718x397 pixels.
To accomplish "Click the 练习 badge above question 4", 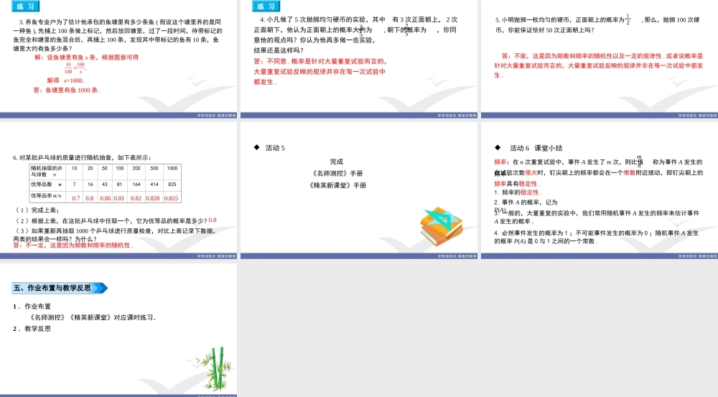I will pyautogui.click(x=266, y=6).
